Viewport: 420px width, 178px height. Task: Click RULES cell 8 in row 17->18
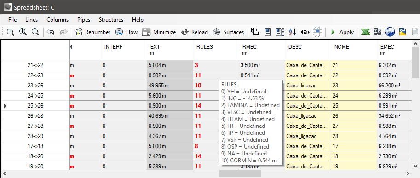point(206,146)
